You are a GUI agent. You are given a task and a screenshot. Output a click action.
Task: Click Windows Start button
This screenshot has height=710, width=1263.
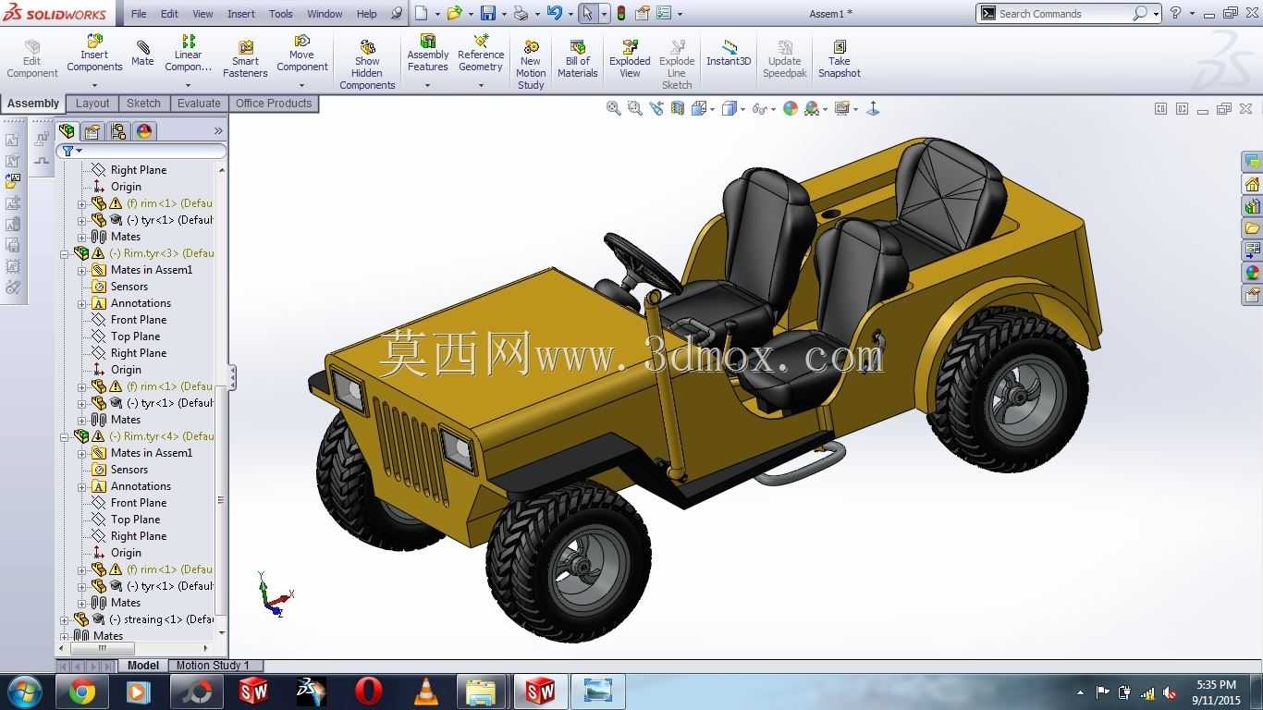pos(24,691)
